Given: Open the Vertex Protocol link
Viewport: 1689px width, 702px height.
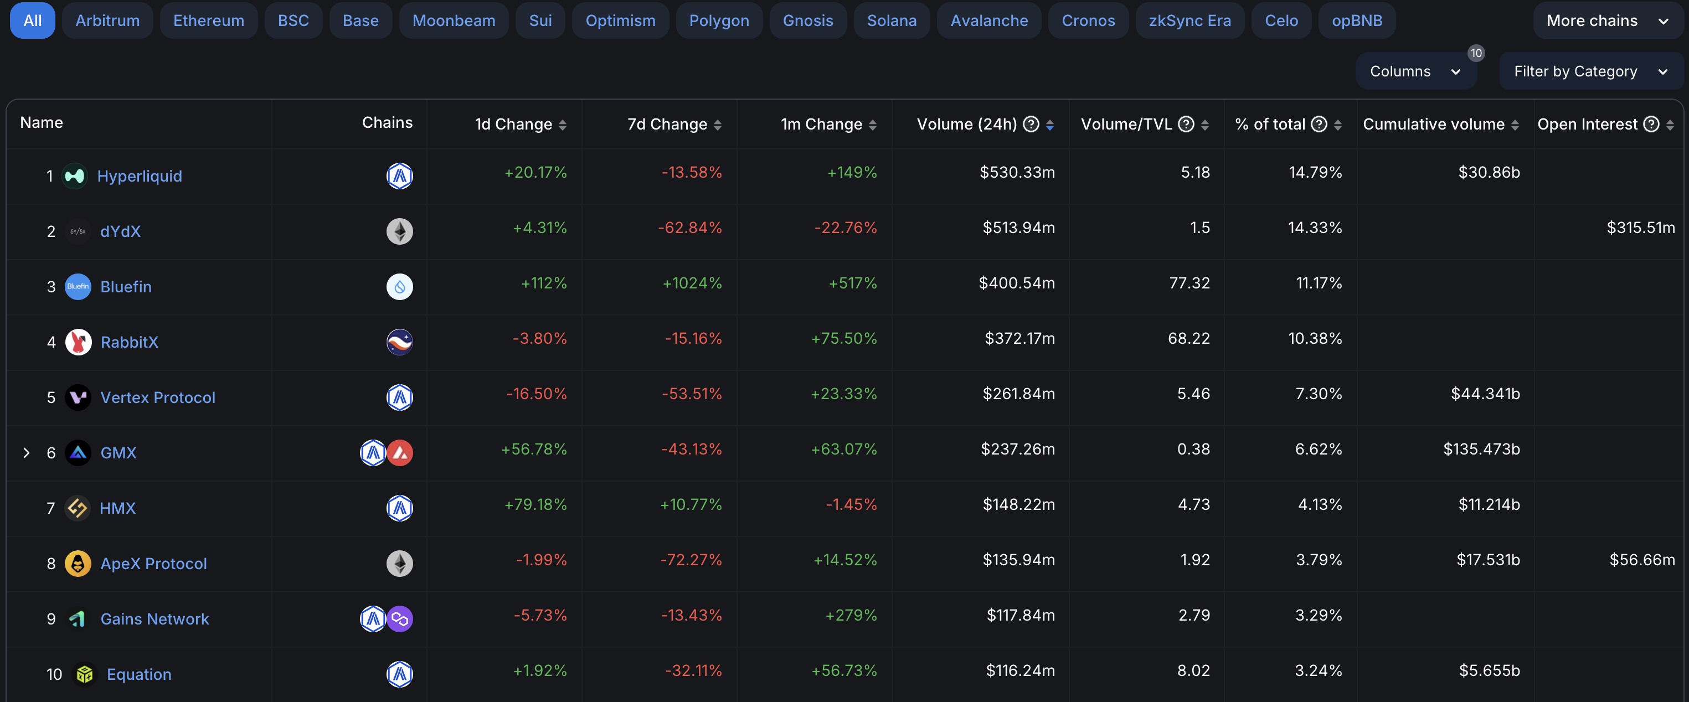Looking at the screenshot, I should point(157,397).
